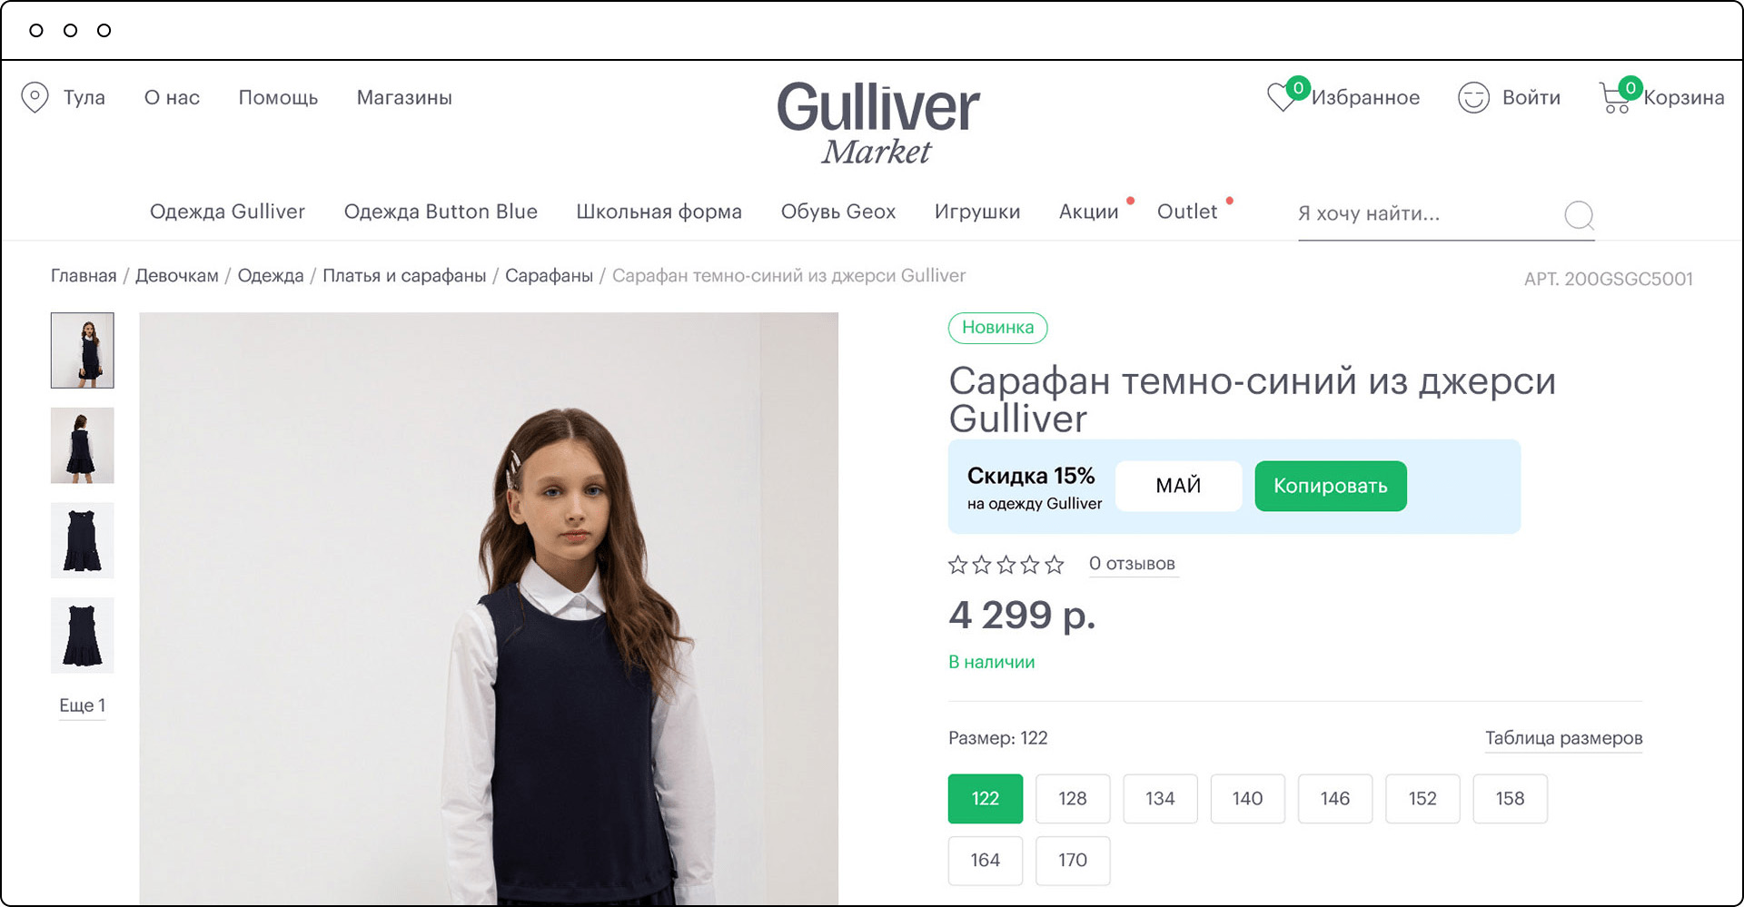Click the location pin icon near Тула

35,97
